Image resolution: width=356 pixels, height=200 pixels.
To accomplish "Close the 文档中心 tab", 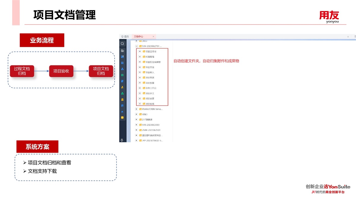I will pyautogui.click(x=153, y=36).
